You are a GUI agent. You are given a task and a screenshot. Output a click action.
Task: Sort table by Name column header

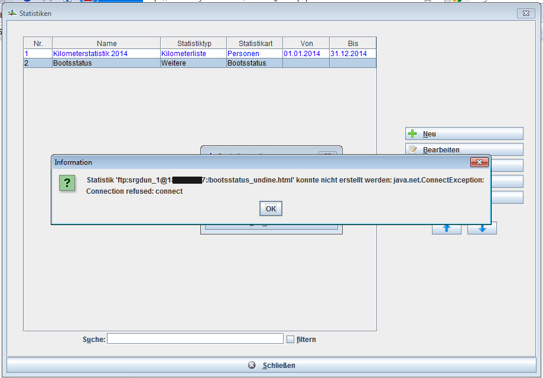106,44
